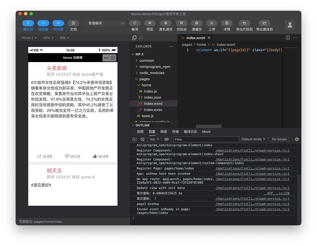Click the console Filter input field
317x246 pixels.
click(x=206, y=139)
